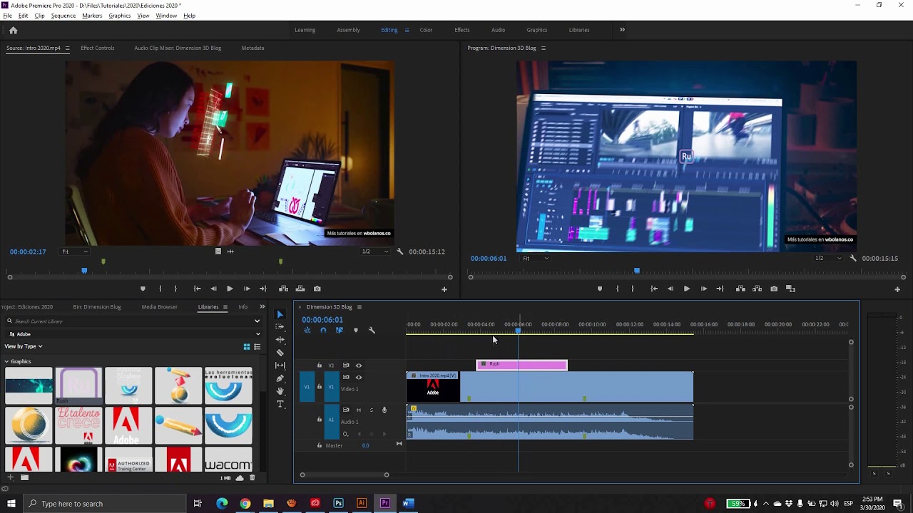Click Extract button in Program monitor
Screen dimensions: 913x513
click(757, 289)
